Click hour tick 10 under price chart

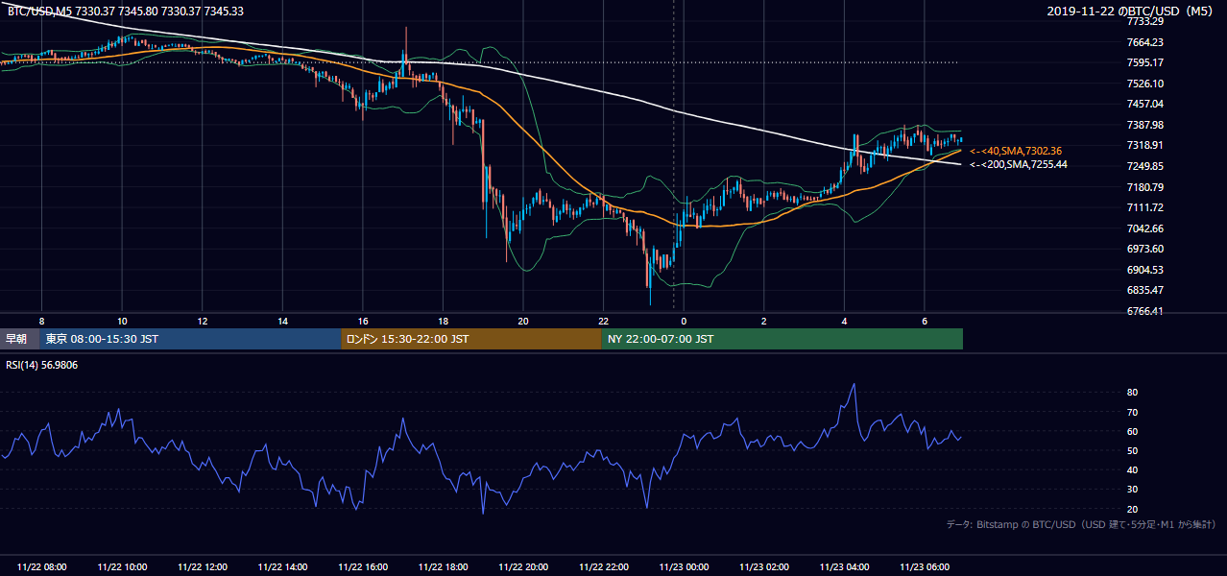(x=122, y=321)
